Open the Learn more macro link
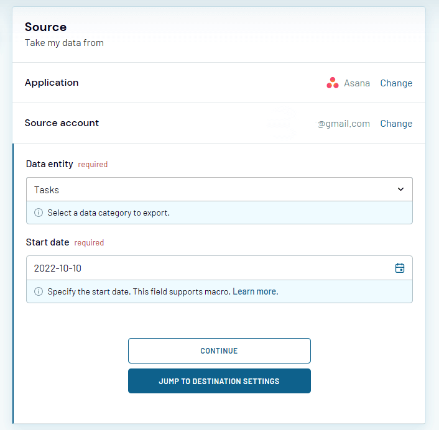 click(x=256, y=291)
